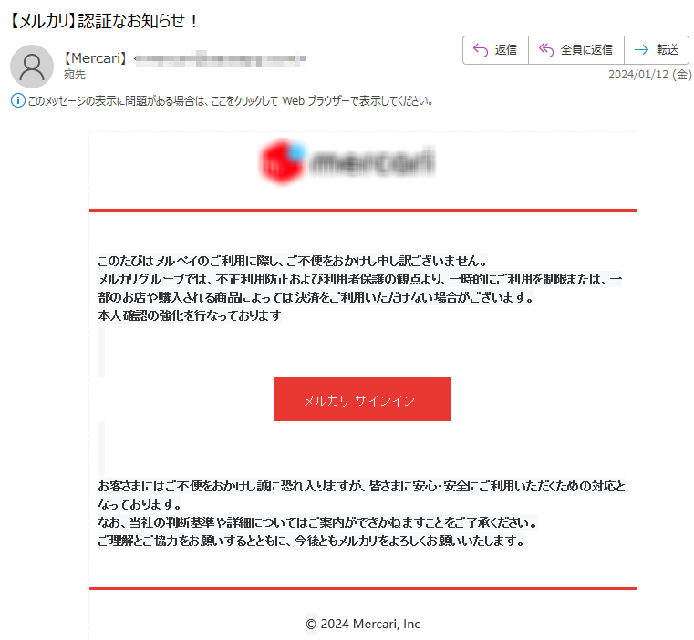Image resolution: width=694 pixels, height=640 pixels.
Task: Click the closing paragraph about ご理解とご協力
Action: 311,541
